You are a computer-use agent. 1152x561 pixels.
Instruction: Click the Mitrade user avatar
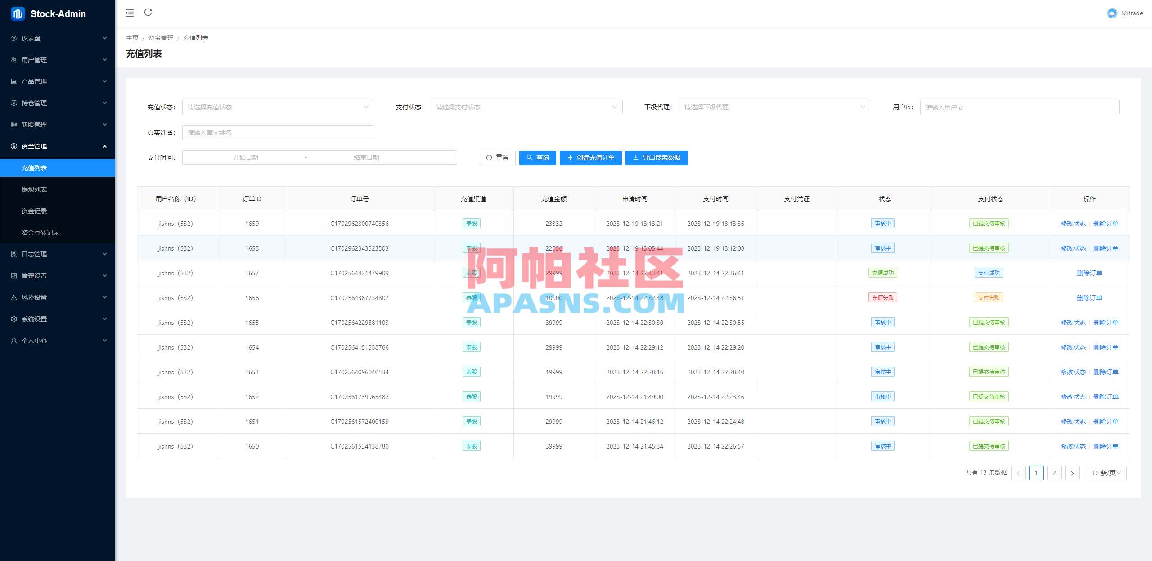[1113, 13]
